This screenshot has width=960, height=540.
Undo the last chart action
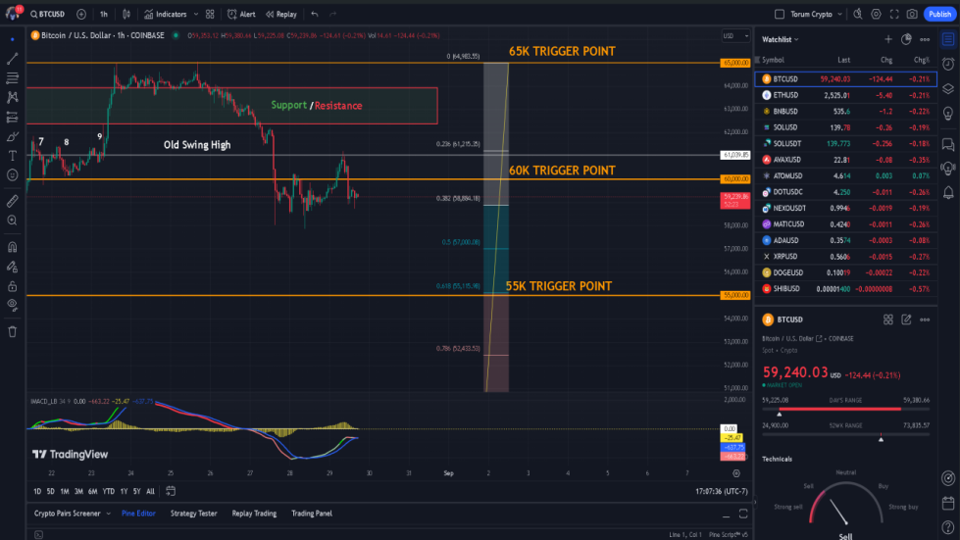[x=315, y=14]
